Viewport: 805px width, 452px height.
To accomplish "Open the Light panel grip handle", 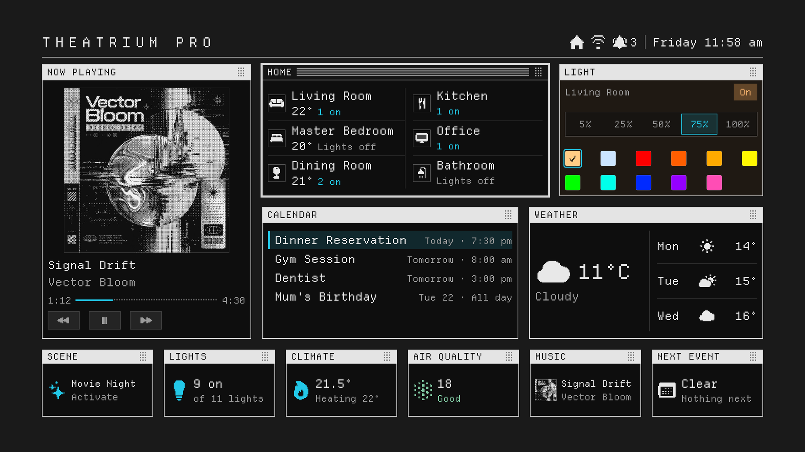I will tap(753, 72).
